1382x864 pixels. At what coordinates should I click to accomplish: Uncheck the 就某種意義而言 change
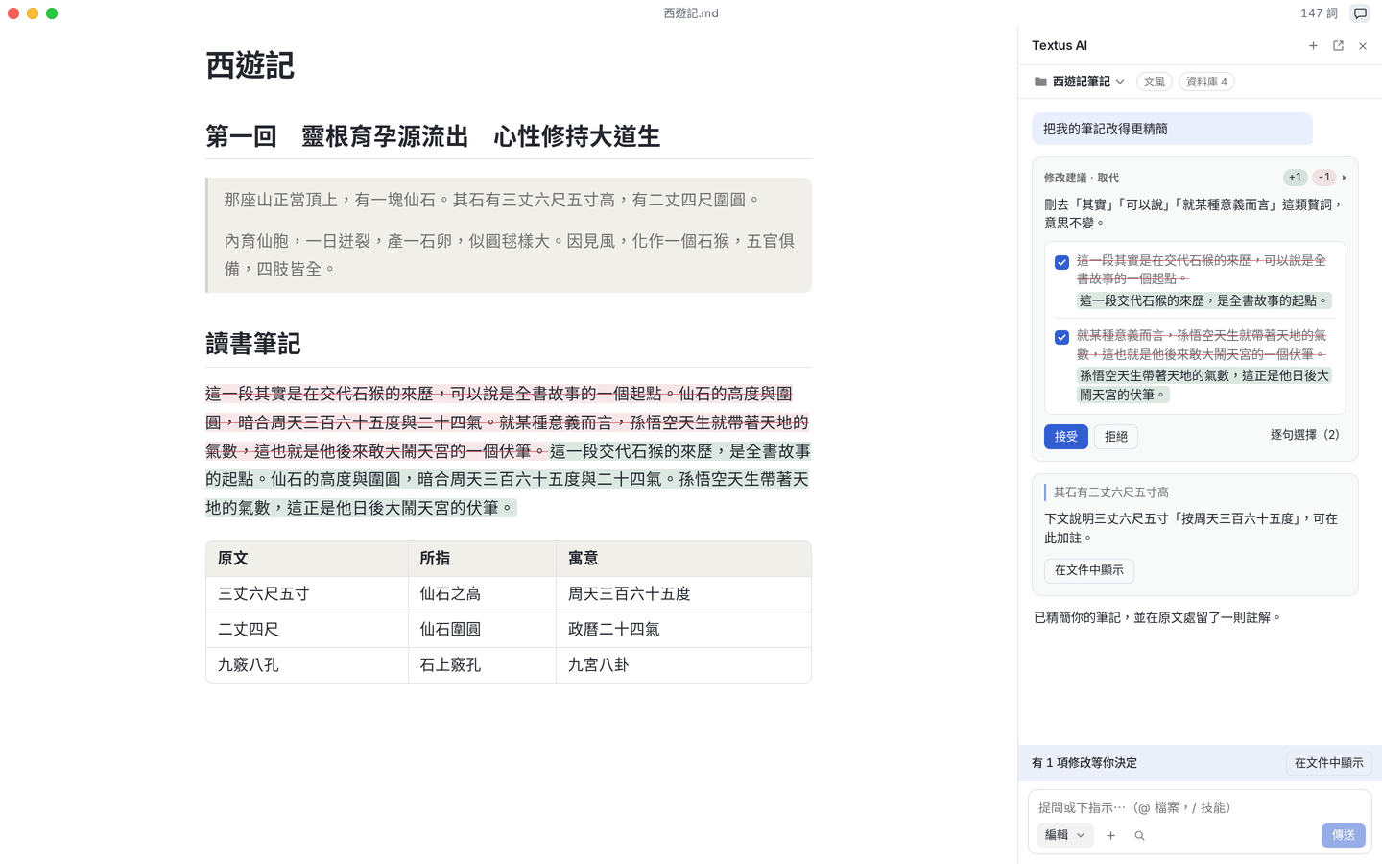pos(1061,337)
